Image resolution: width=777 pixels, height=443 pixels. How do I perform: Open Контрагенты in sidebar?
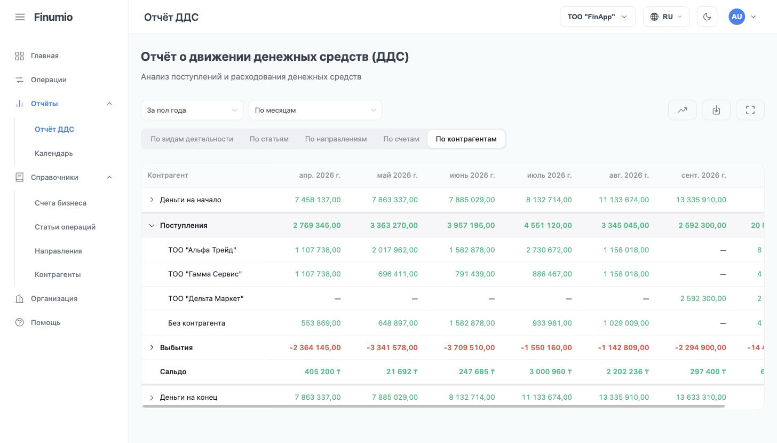58,274
